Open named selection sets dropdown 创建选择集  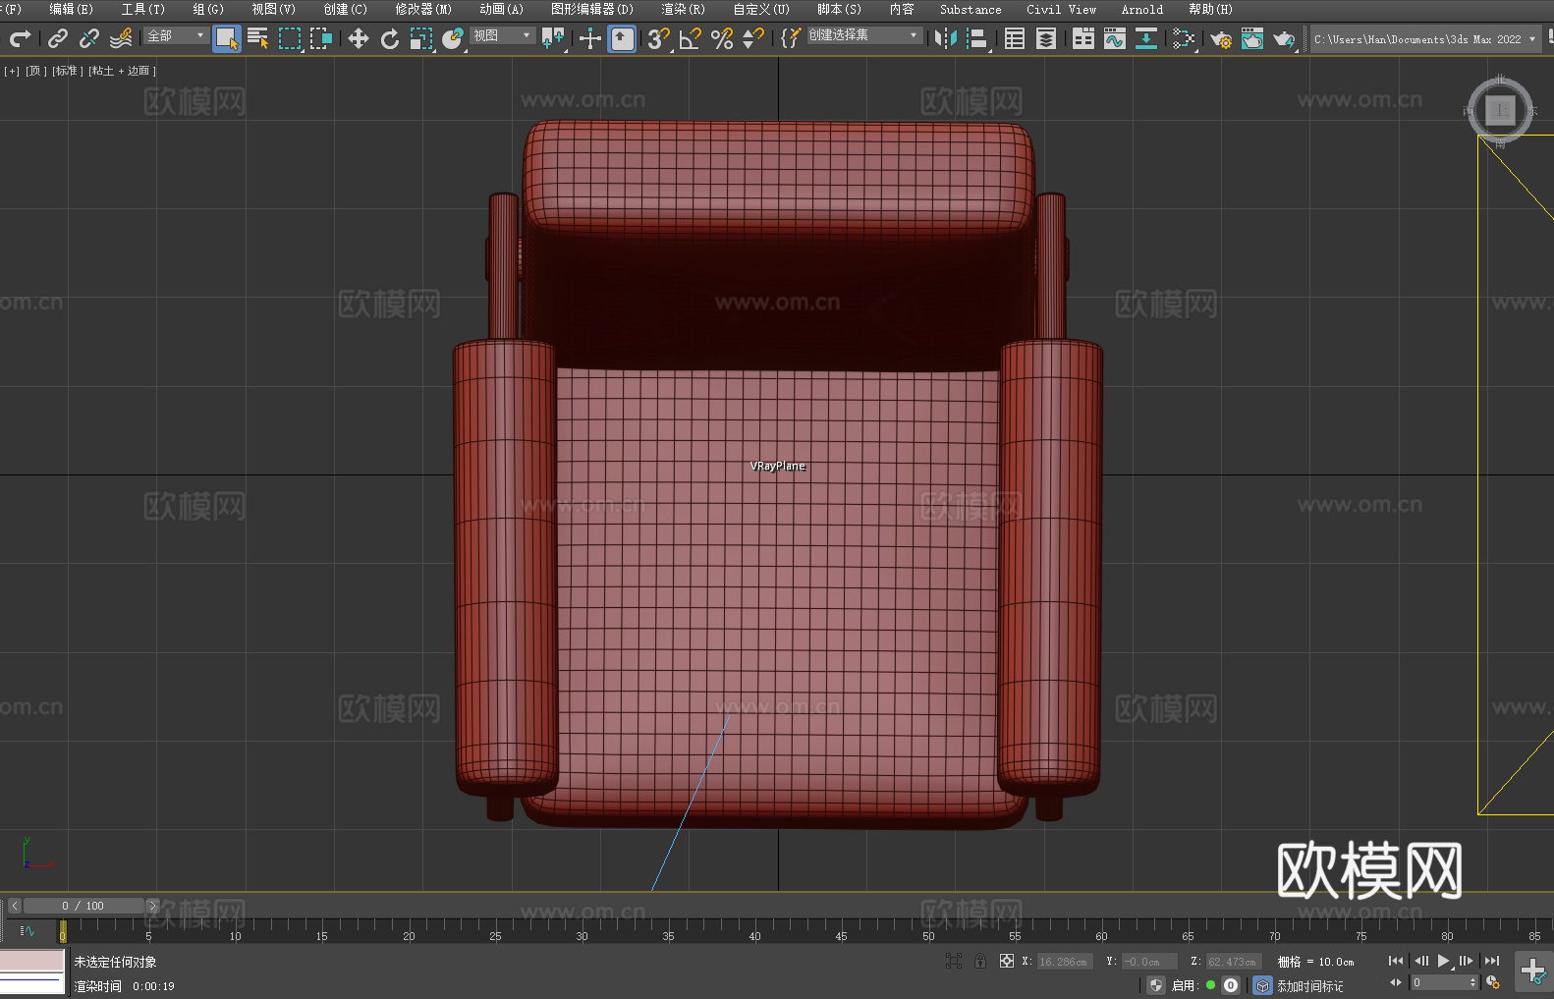(864, 35)
